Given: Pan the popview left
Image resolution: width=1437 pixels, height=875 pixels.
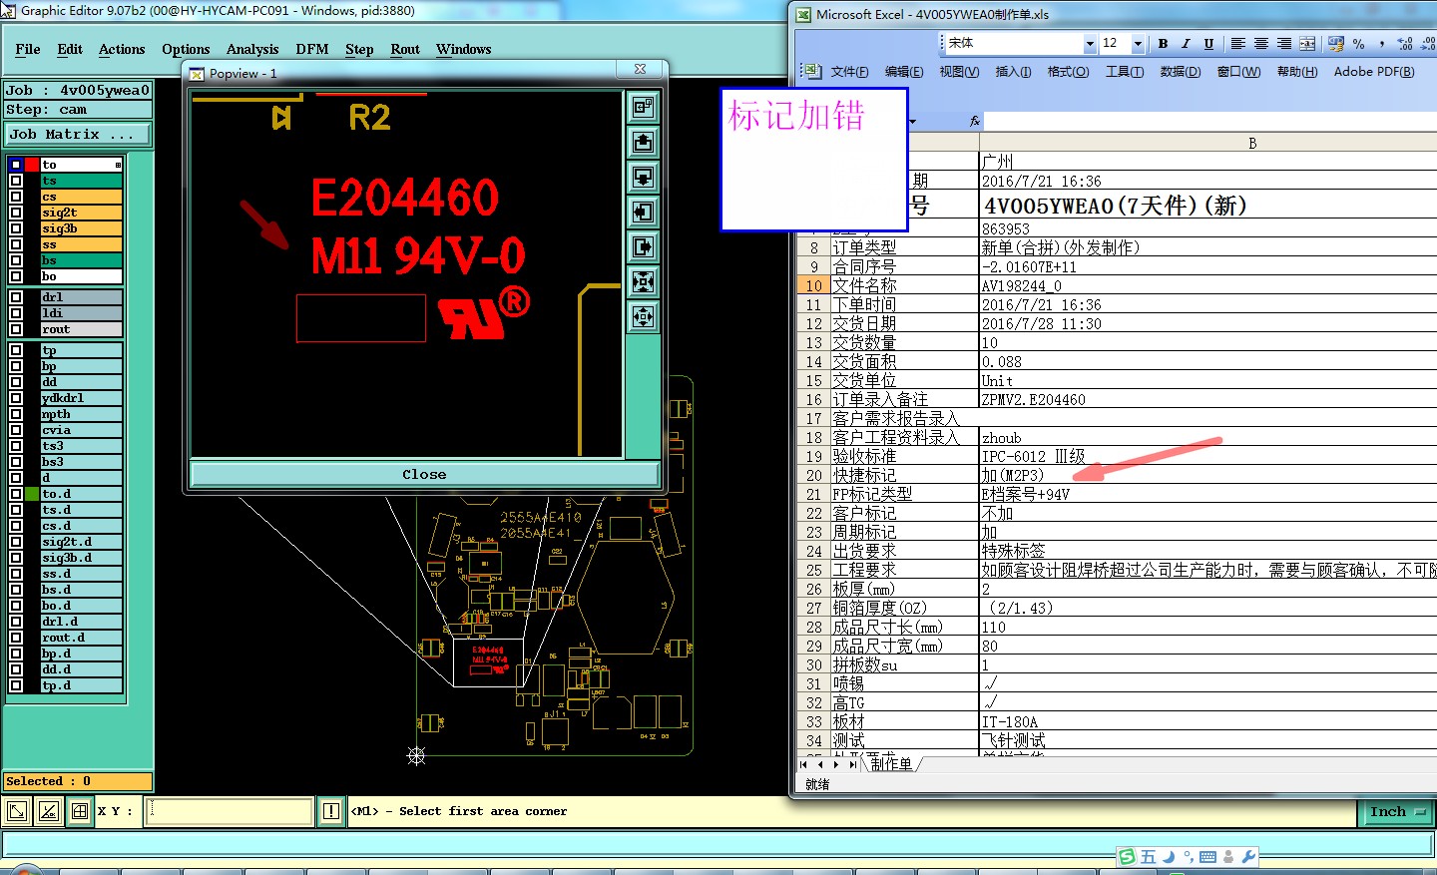Looking at the screenshot, I should [x=643, y=213].
